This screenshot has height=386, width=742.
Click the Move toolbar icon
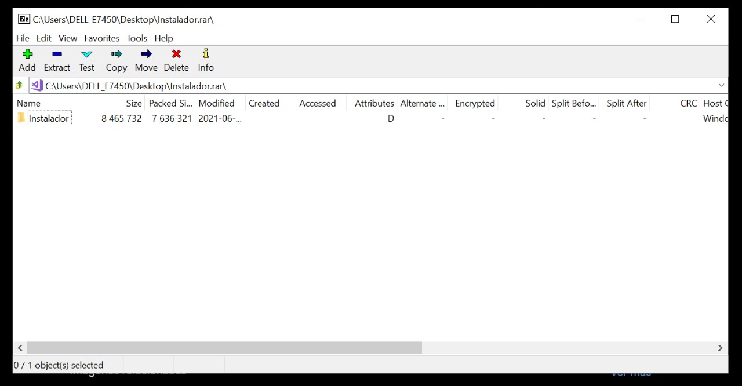click(146, 60)
